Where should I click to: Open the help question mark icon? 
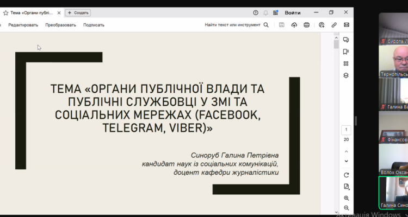coord(256,12)
